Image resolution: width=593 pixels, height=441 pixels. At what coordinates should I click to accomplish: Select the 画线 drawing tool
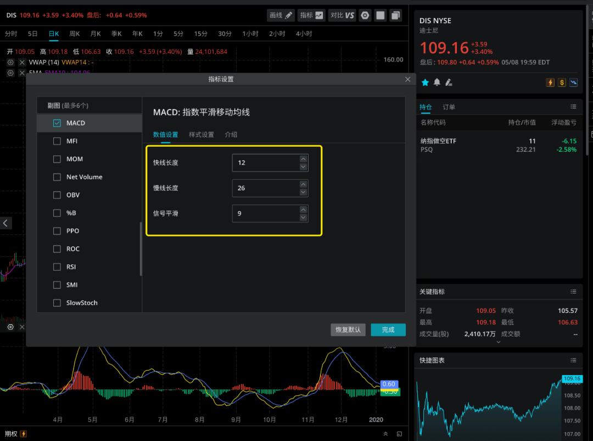280,15
